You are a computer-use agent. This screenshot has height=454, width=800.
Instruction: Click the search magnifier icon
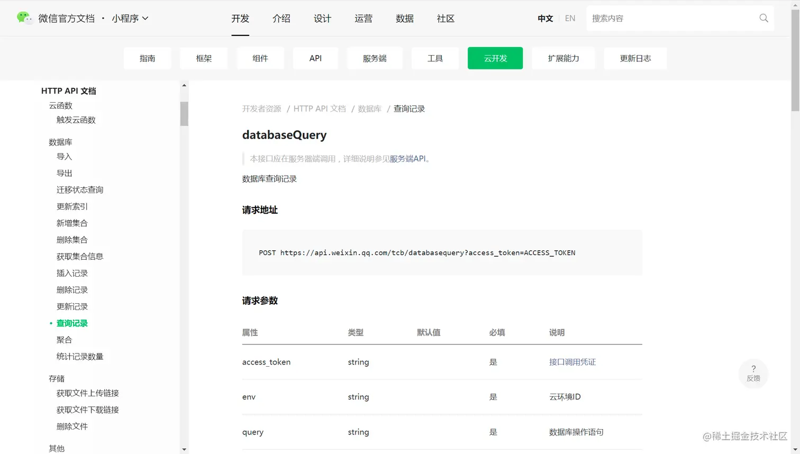point(763,18)
